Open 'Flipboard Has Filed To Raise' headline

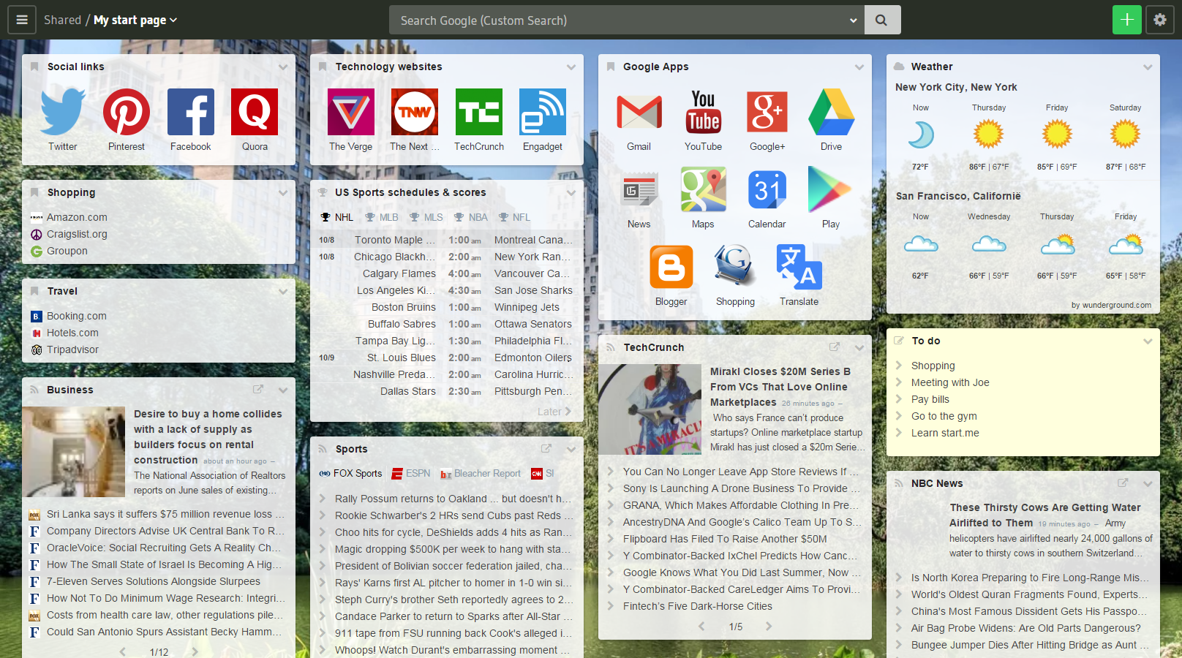click(725, 539)
